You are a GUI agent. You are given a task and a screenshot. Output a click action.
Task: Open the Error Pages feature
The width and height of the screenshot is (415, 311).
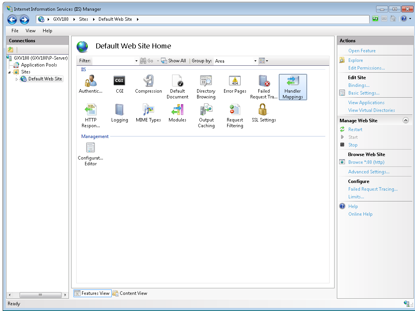[x=235, y=84]
